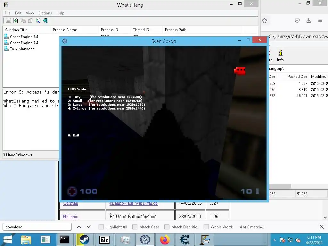Go to previous find match arrow
This screenshot has height=246, width=328.
(79, 227)
